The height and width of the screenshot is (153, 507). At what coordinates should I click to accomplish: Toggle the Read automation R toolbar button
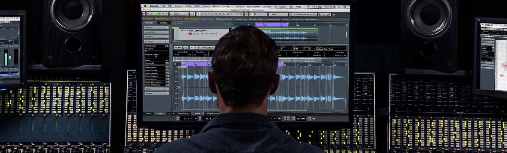(x=159, y=14)
